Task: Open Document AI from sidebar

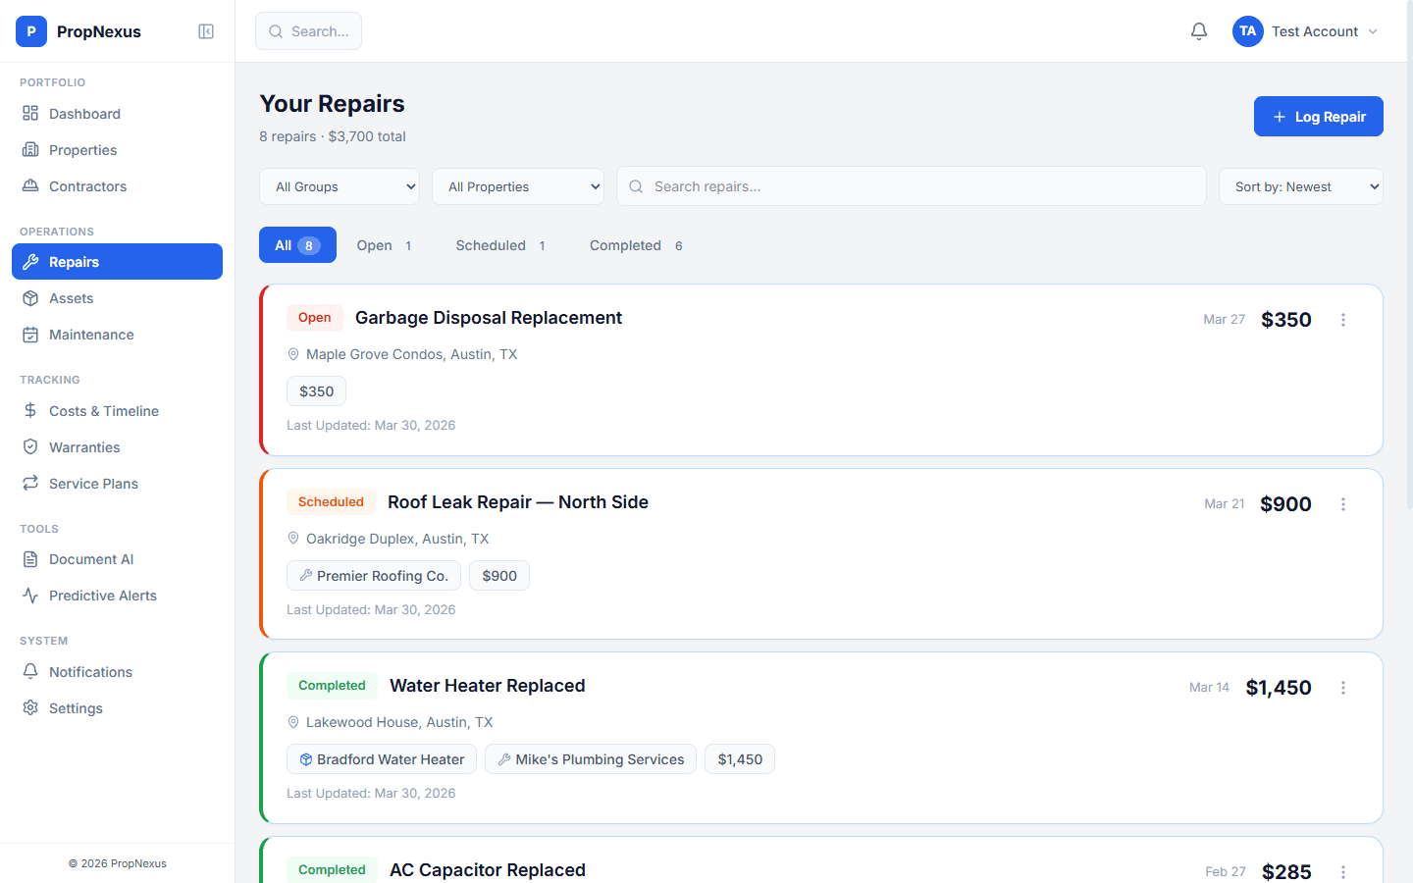Action: coord(90,559)
